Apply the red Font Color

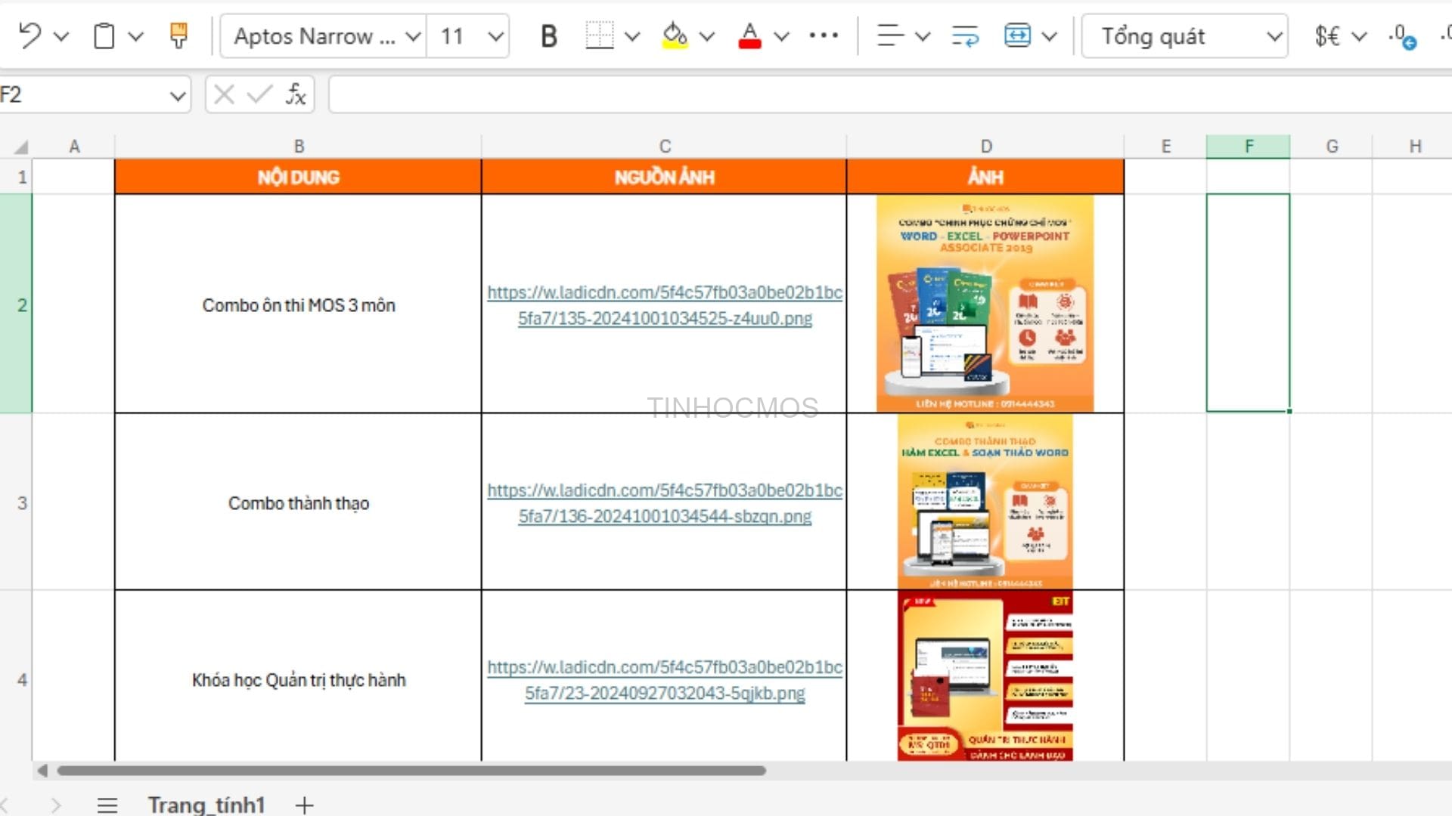click(x=749, y=36)
